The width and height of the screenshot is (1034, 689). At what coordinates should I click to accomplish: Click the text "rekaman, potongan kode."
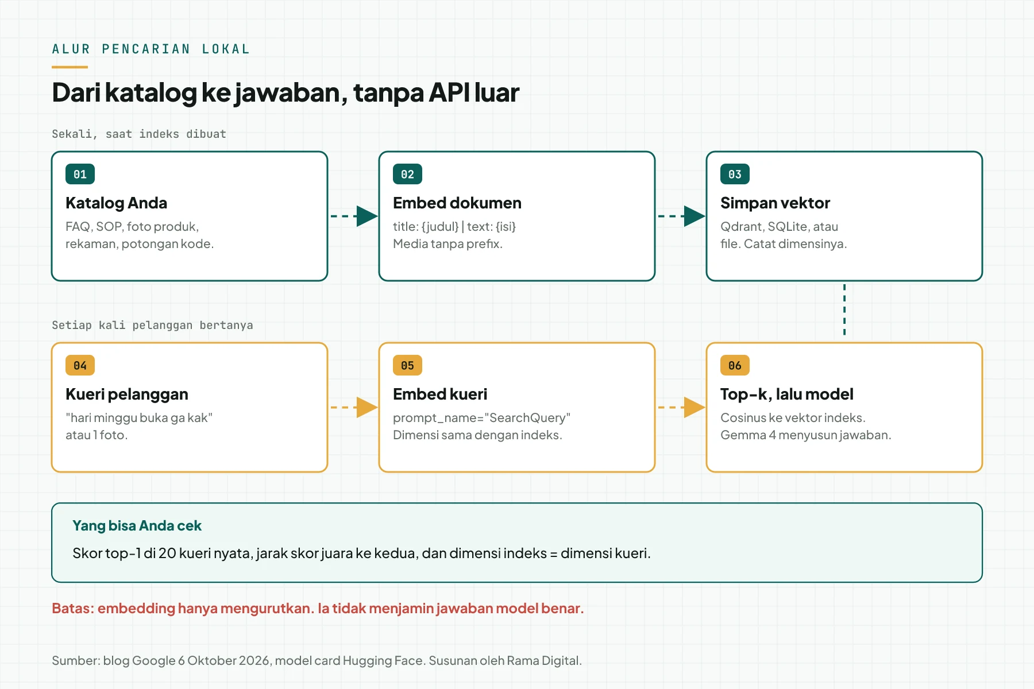(140, 244)
